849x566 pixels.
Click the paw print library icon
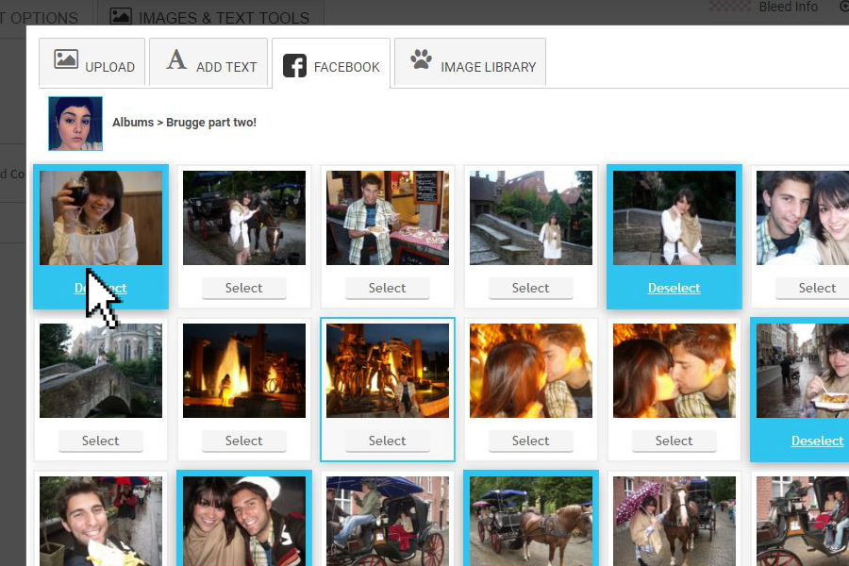(x=421, y=59)
